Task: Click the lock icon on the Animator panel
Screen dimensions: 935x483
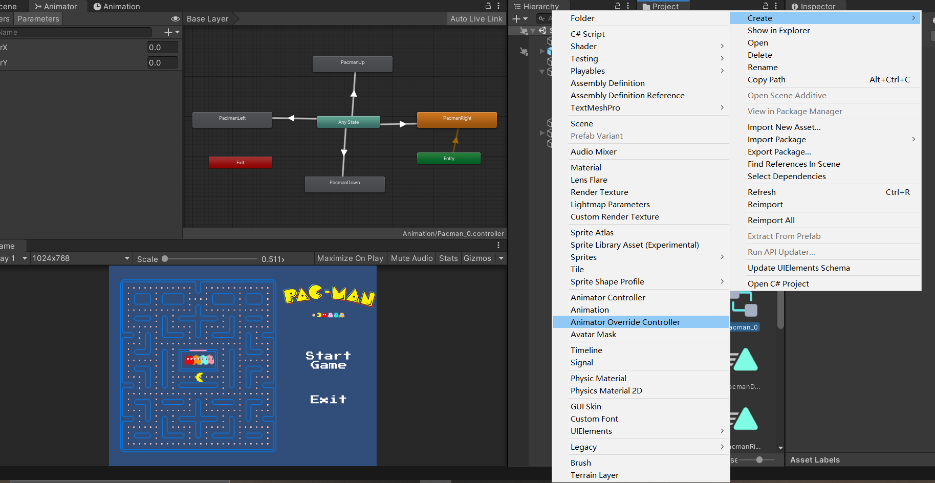Action: tap(488, 6)
